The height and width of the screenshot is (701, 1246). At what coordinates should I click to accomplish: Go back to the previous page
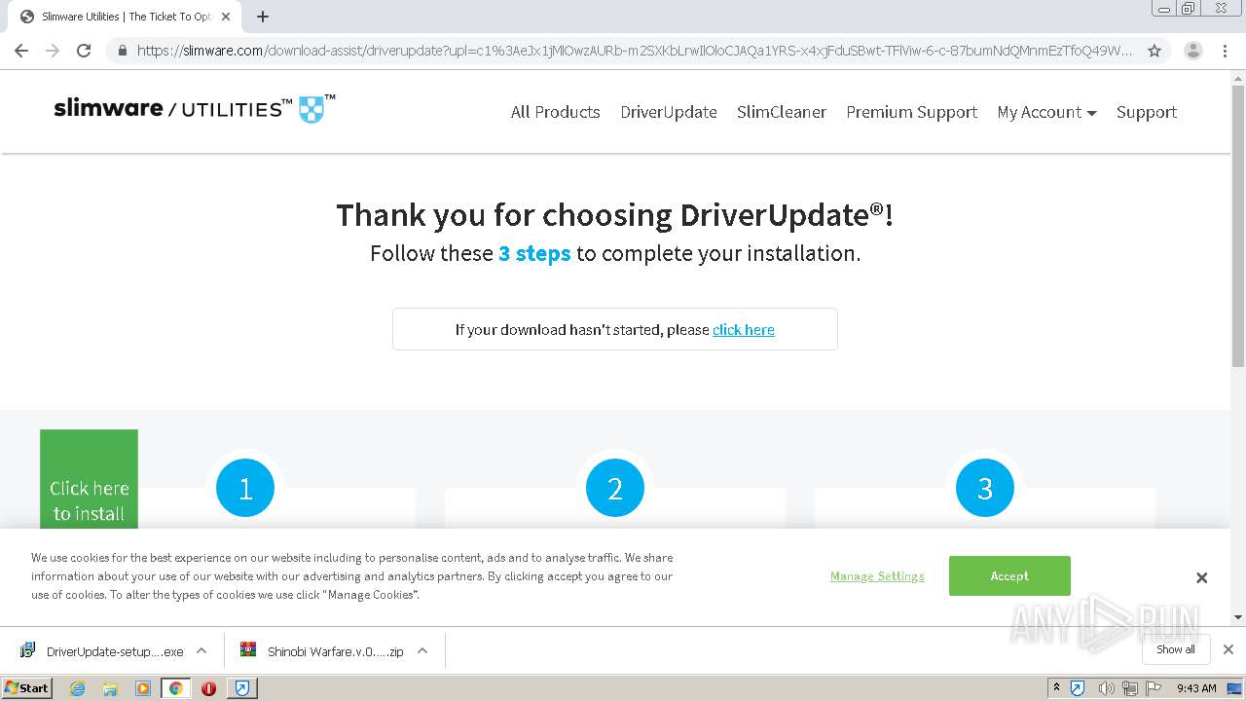(21, 51)
